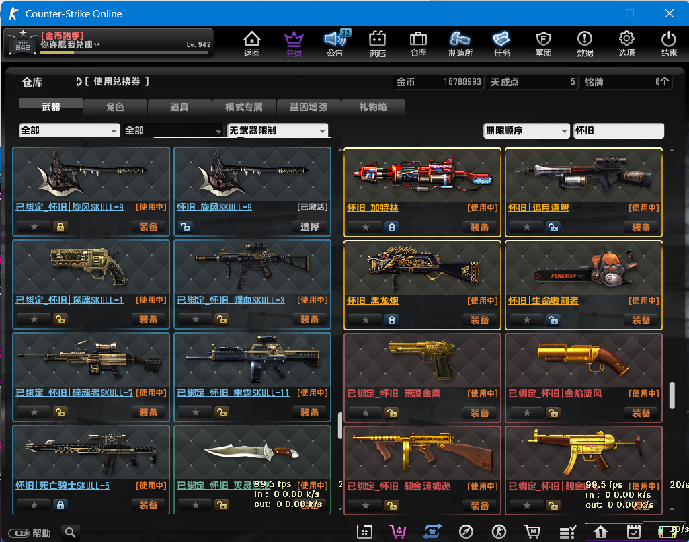The width and height of the screenshot is (689, 542).
Task: Click the 结束 power icon to quit
Action: click(x=669, y=44)
